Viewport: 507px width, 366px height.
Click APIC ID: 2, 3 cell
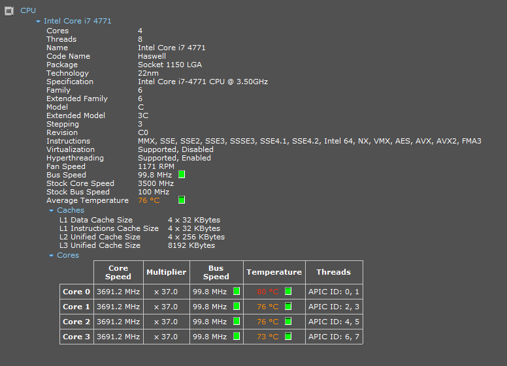(334, 307)
